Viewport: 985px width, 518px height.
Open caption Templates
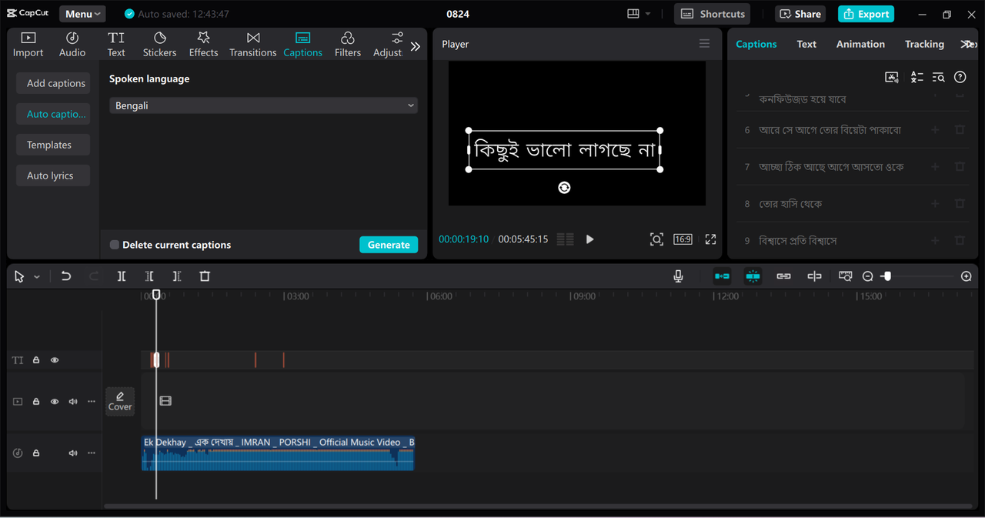click(53, 145)
